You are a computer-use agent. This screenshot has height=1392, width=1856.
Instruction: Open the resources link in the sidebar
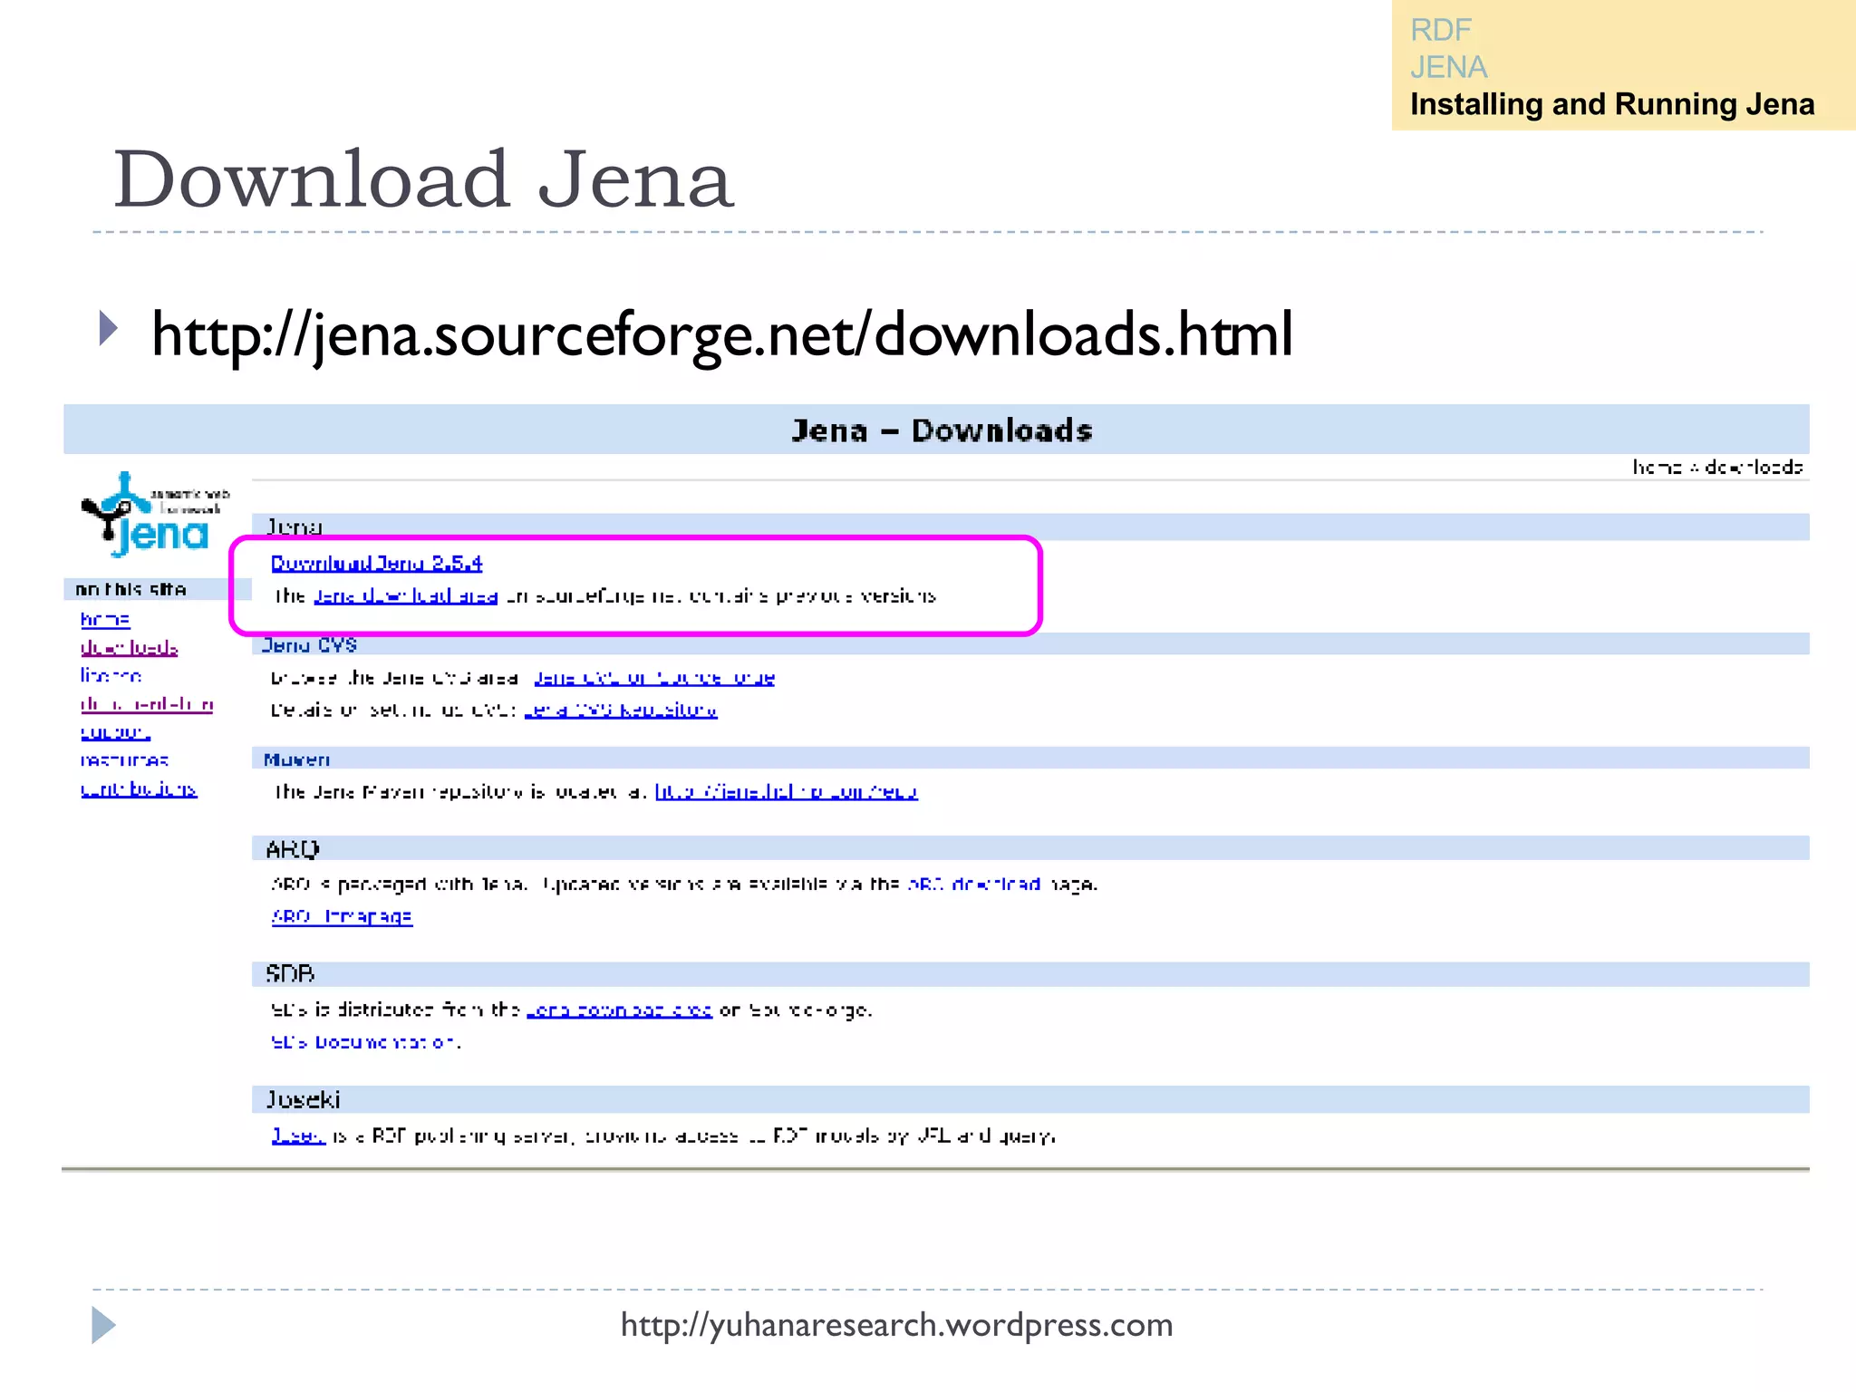coord(124,760)
